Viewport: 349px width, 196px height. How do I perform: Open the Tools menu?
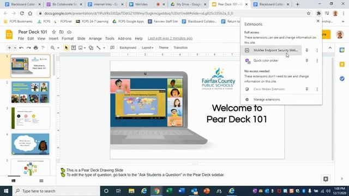(110, 39)
